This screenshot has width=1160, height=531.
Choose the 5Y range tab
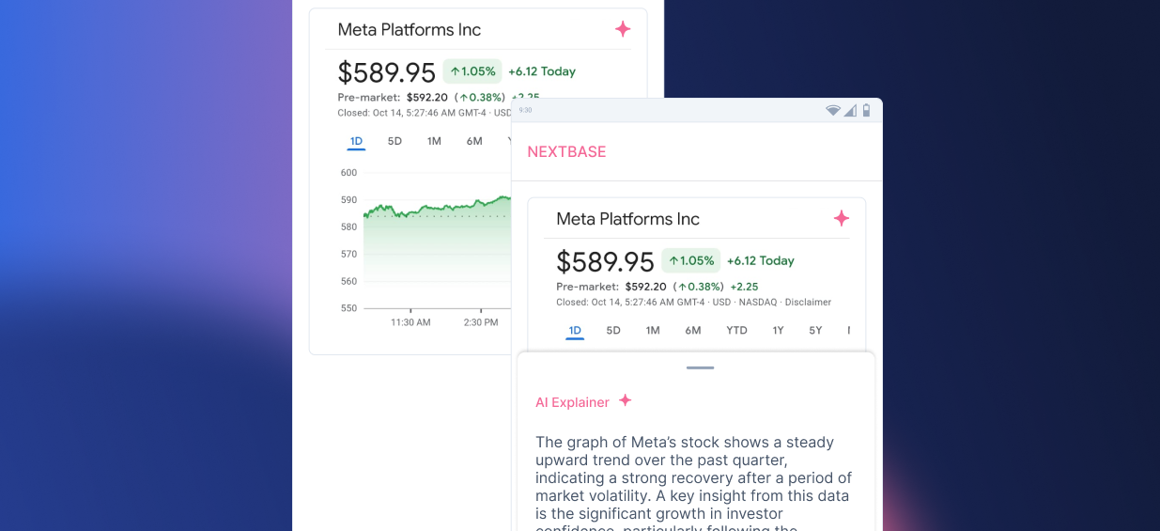point(815,330)
